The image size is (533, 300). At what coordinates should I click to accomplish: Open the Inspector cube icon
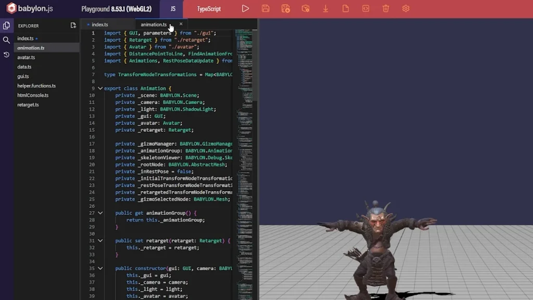306,9
